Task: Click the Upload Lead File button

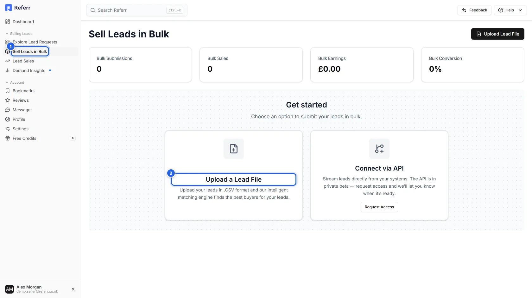Action: pos(498,34)
